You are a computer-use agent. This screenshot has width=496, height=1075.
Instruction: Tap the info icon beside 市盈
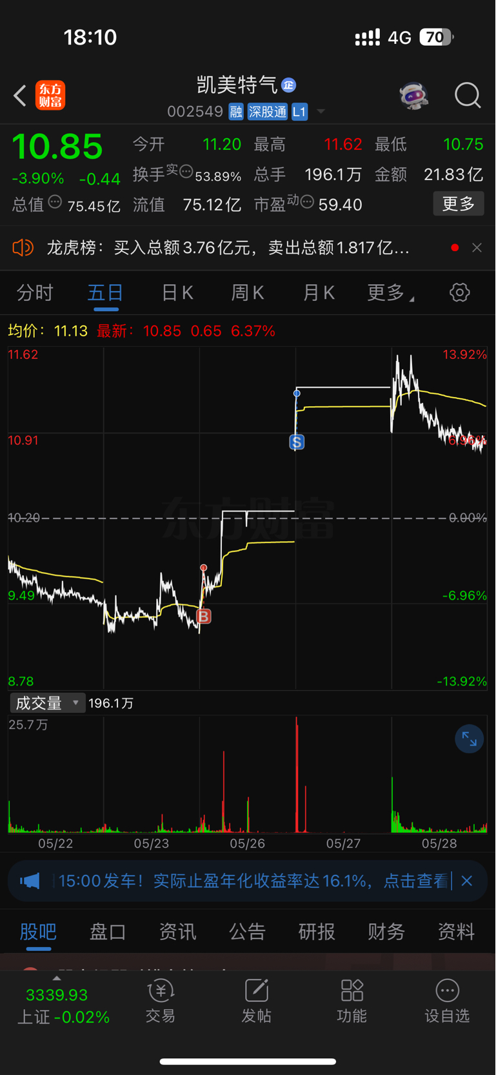(307, 202)
